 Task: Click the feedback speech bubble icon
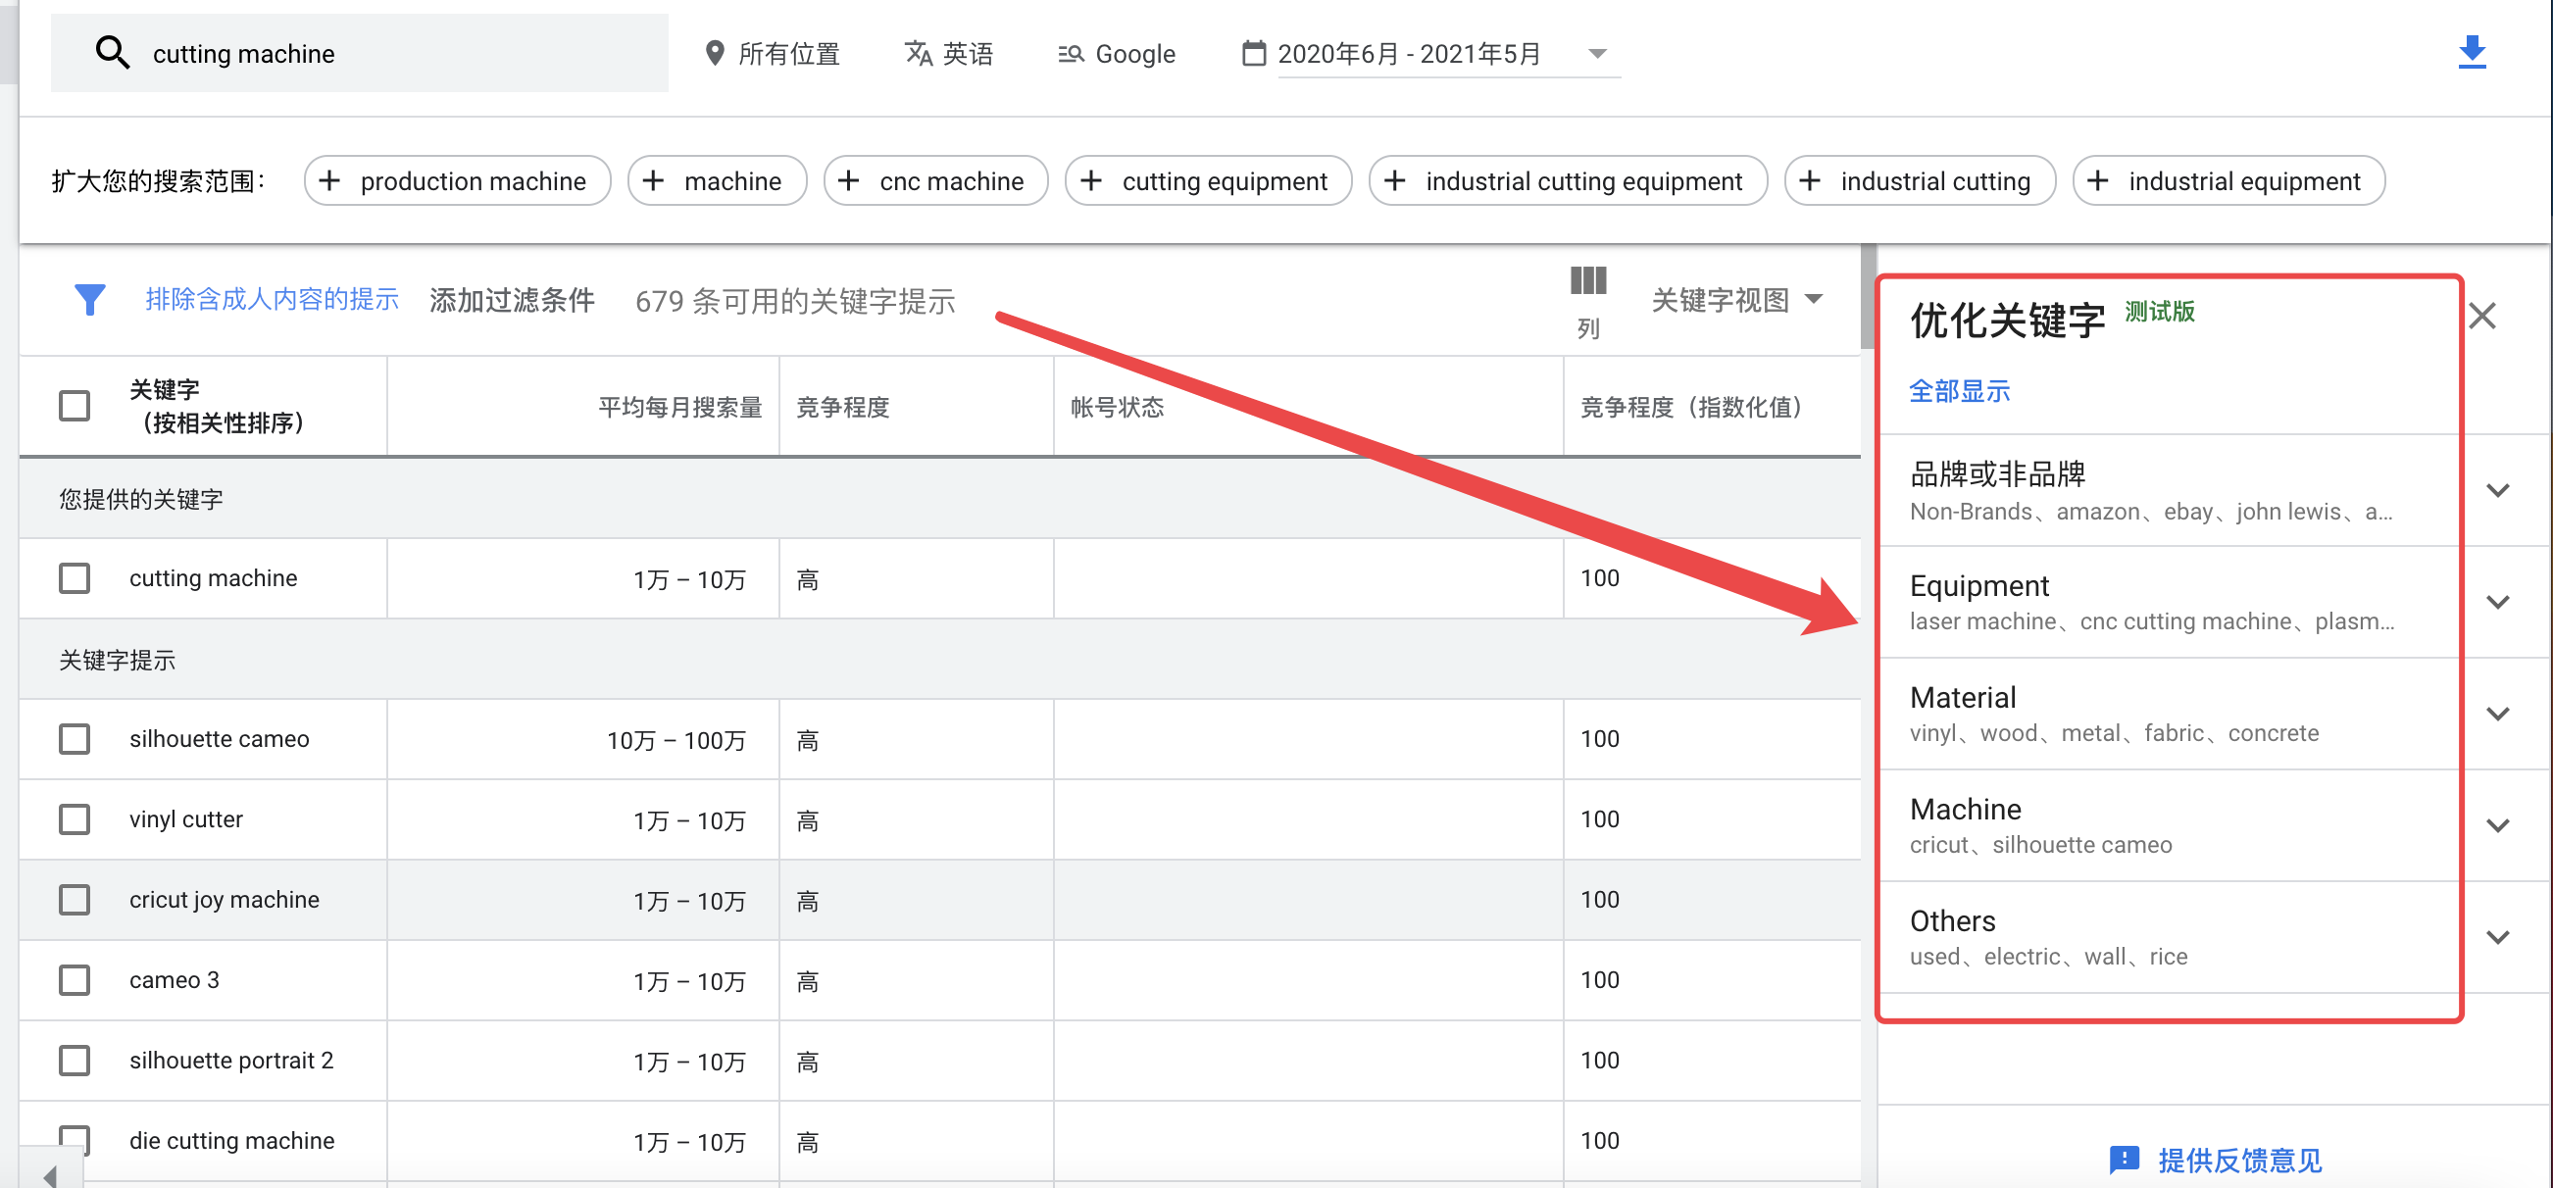tap(2124, 1159)
